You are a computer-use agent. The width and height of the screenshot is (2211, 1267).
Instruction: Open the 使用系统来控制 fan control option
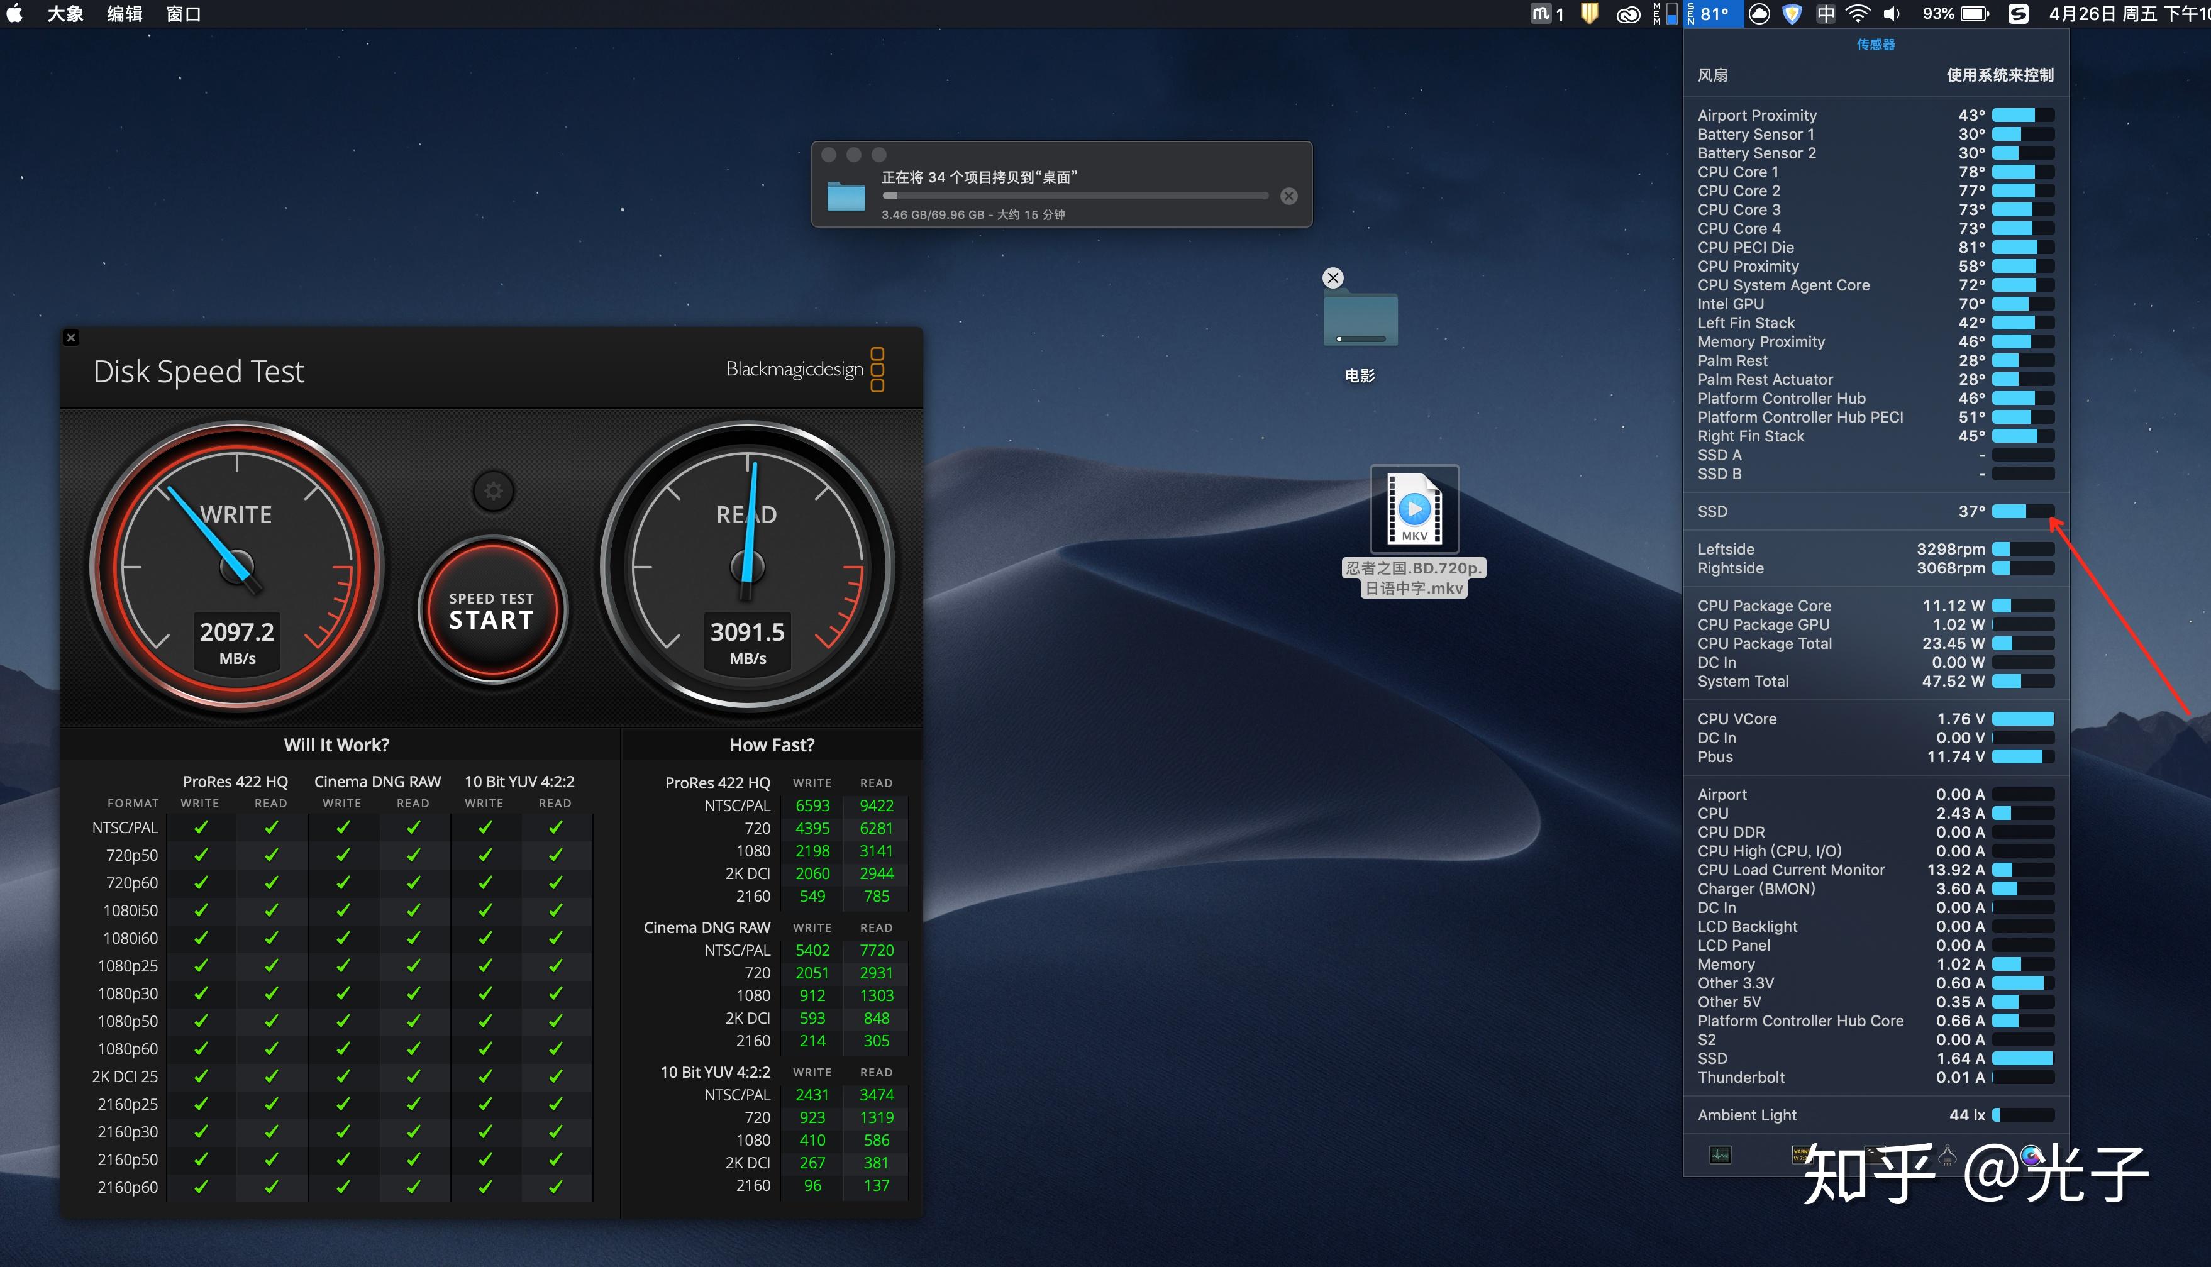(2000, 75)
